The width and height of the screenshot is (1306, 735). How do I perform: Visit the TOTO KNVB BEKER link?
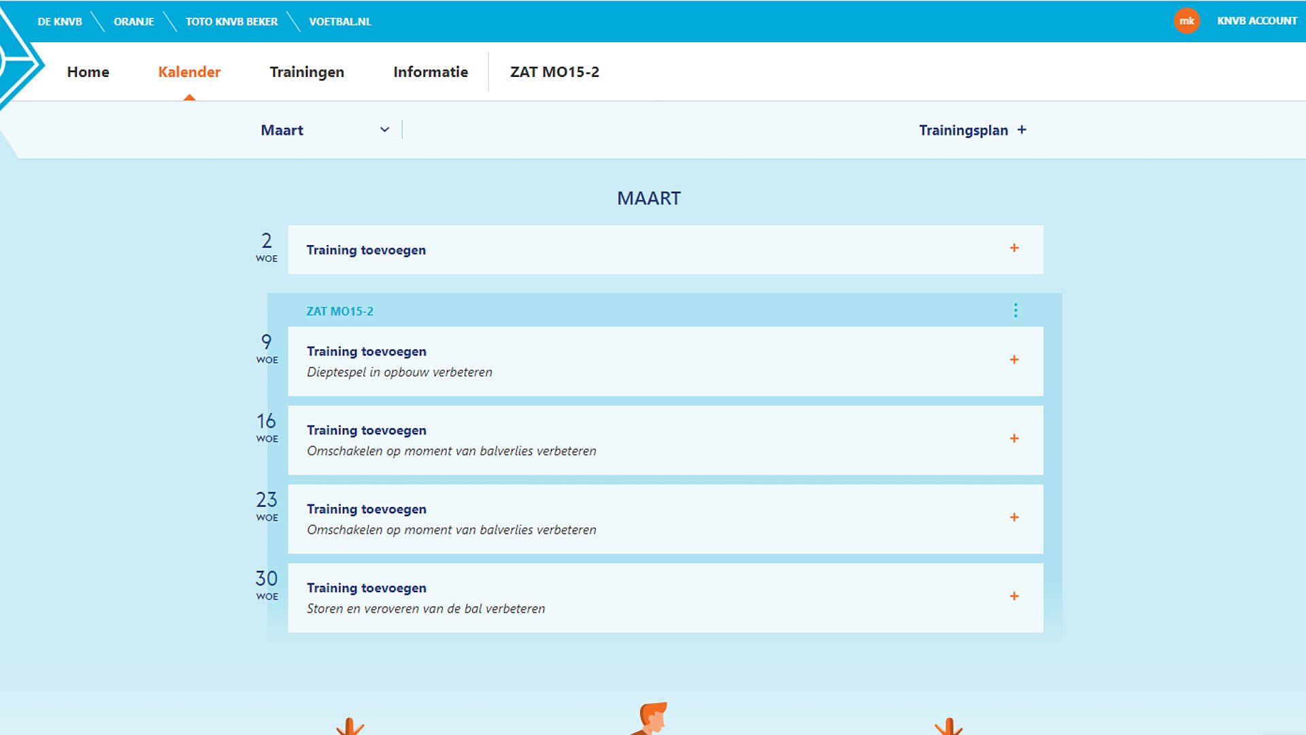coord(231,21)
